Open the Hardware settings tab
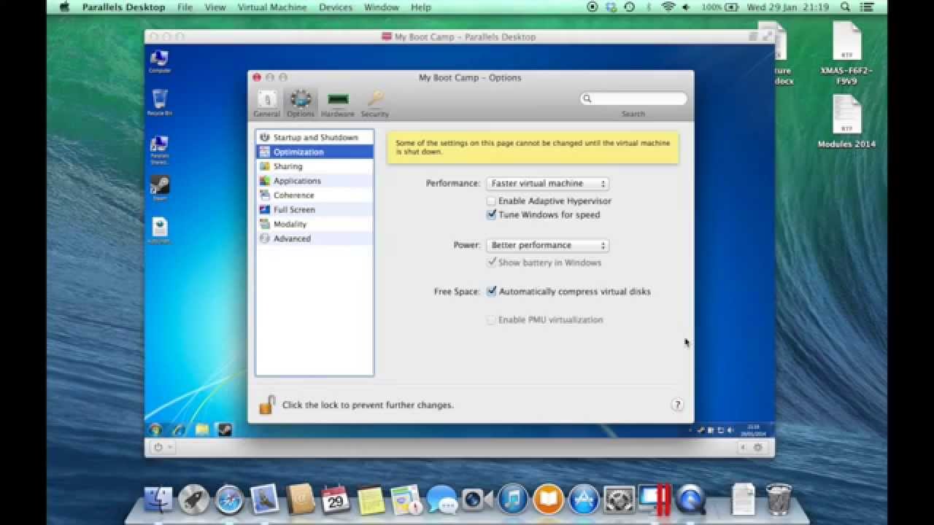Viewport: 934px width, 525px height. pyautogui.click(x=337, y=103)
